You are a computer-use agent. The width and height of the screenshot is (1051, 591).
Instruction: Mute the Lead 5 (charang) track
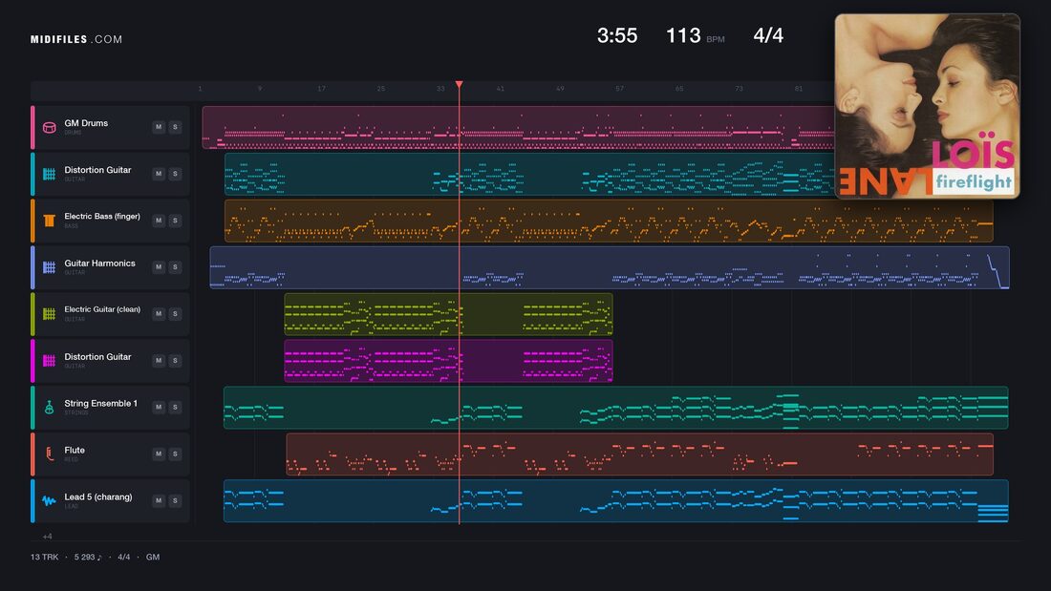(x=159, y=500)
